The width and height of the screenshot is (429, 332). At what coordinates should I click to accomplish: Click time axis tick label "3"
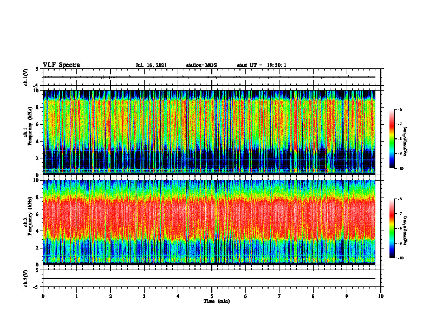pos(144,296)
